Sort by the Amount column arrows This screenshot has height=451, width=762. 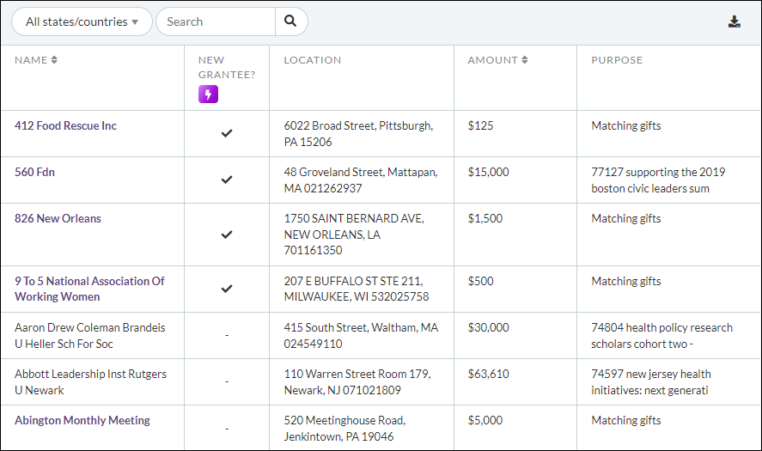click(524, 60)
